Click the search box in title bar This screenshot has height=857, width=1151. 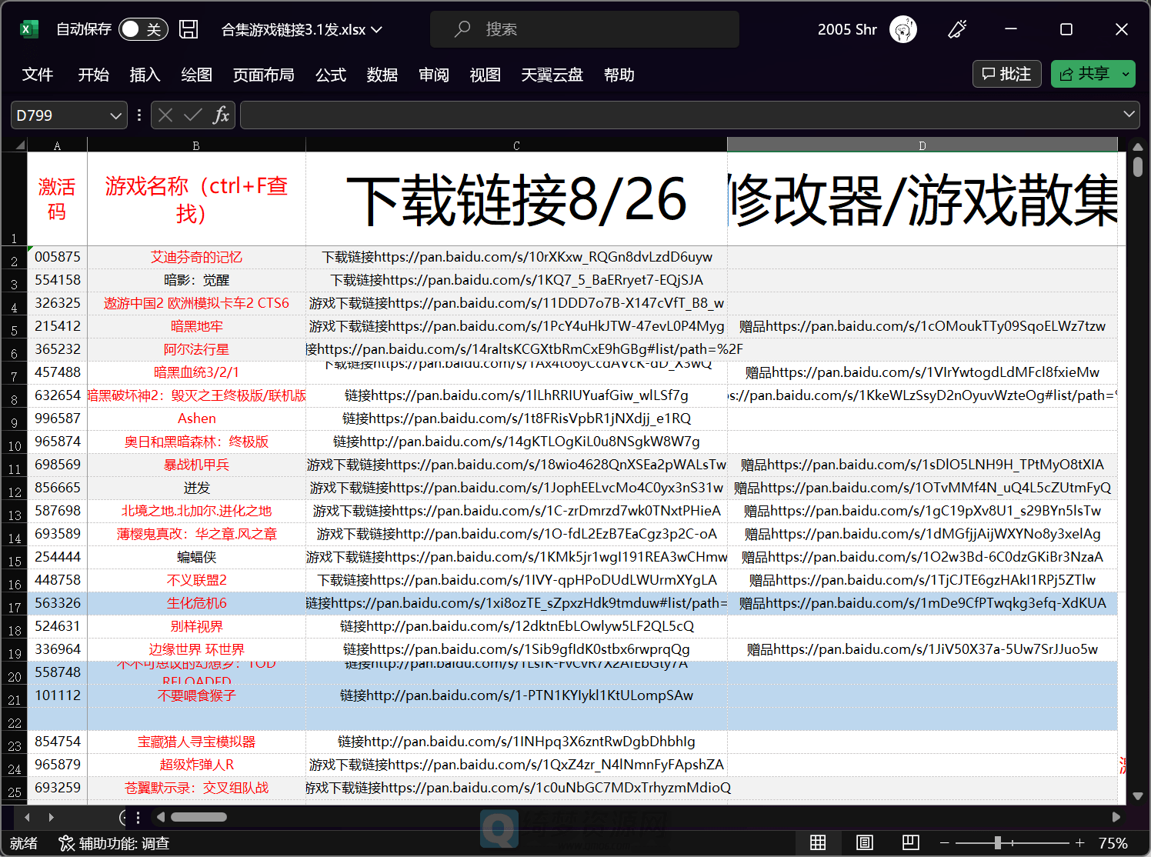585,29
